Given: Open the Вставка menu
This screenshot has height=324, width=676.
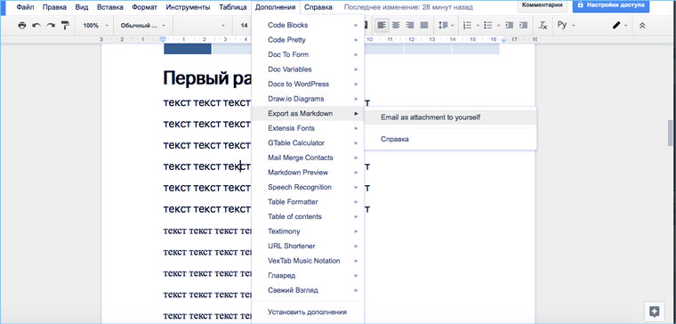Looking at the screenshot, I should 110,7.
